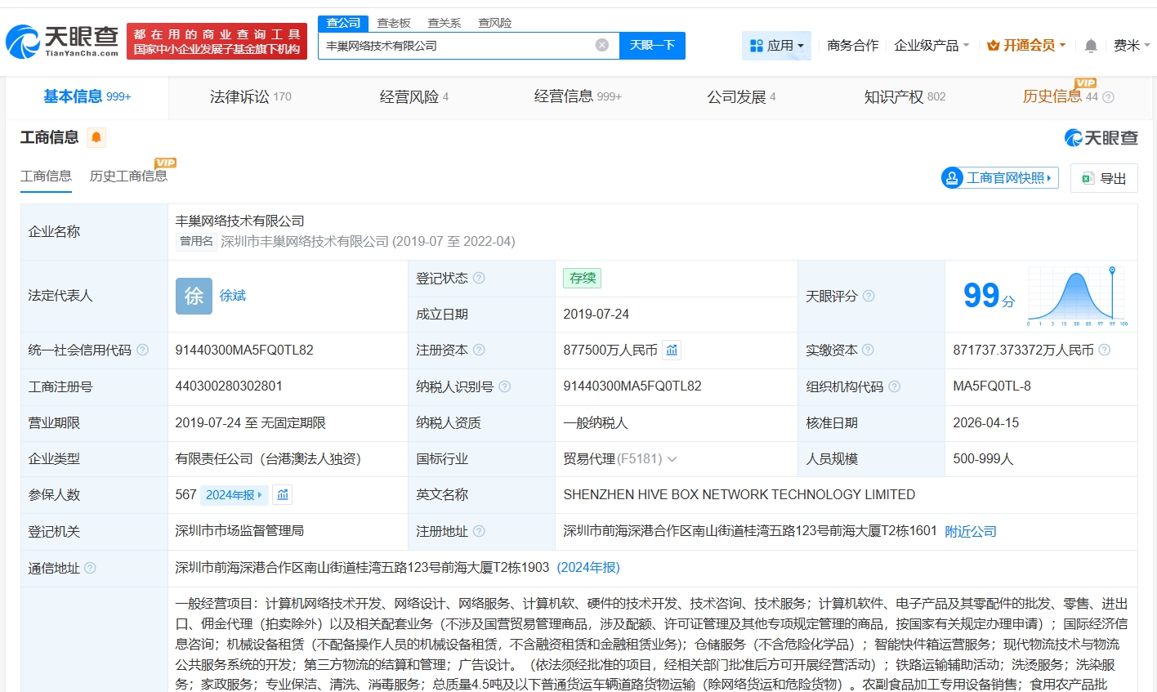The height and width of the screenshot is (692, 1157).
Task: Click the notification bell icon in header
Action: (x=1091, y=46)
